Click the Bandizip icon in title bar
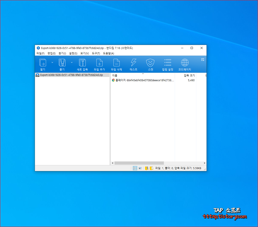The width and height of the screenshot is (258, 227). click(38, 48)
